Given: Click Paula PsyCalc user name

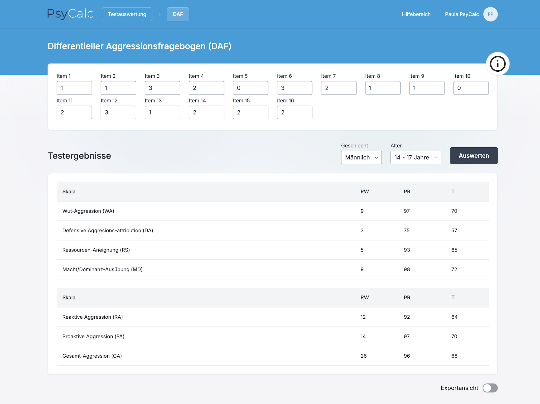Looking at the screenshot, I should 462,14.
